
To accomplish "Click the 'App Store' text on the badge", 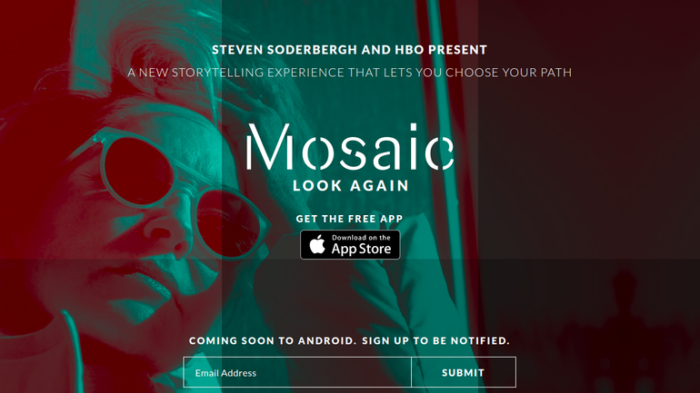I will pos(361,249).
